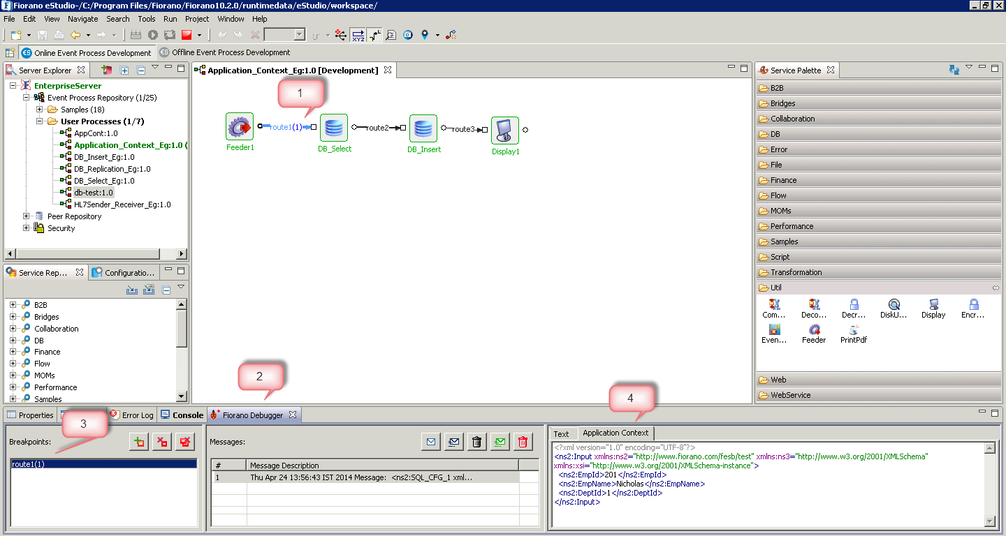The height and width of the screenshot is (536, 1006).
Task: Expand the DB category in Service Repository
Action: (13, 341)
